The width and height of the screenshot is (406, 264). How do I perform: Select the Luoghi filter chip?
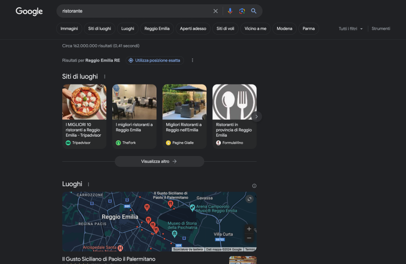click(128, 29)
